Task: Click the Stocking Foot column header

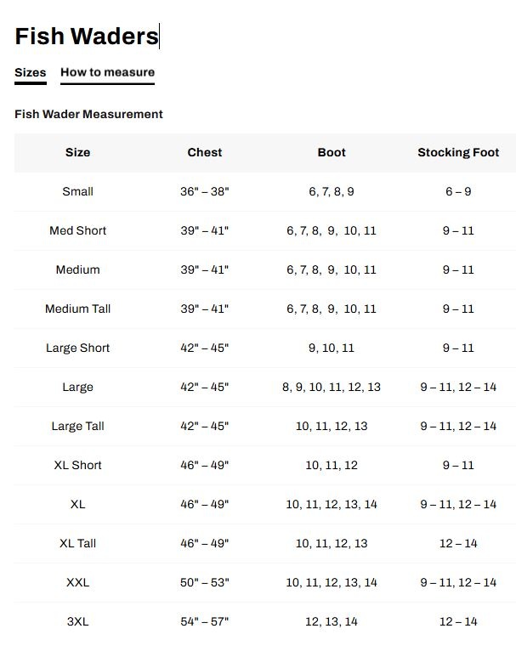Action: (458, 152)
